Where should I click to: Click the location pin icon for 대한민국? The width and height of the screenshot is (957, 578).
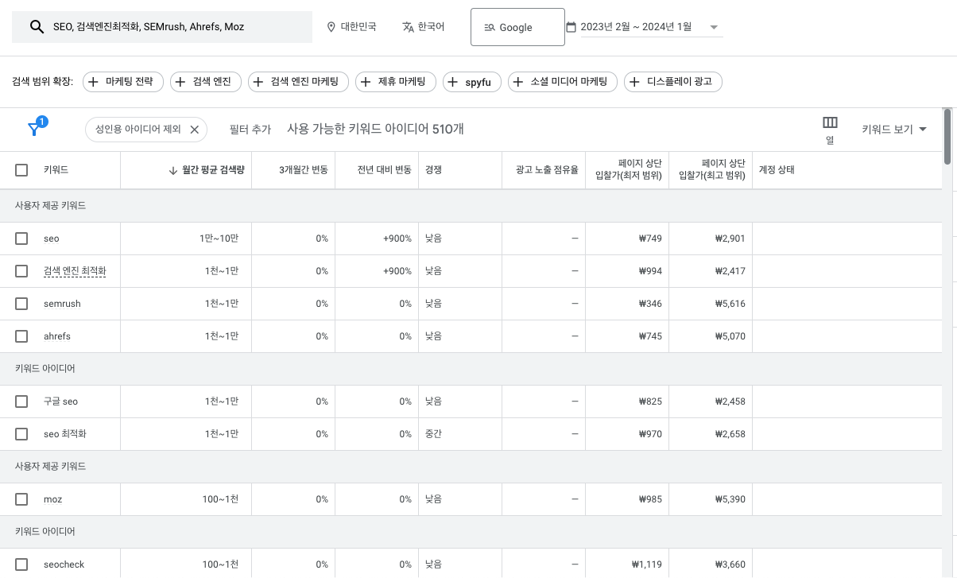pos(331,27)
